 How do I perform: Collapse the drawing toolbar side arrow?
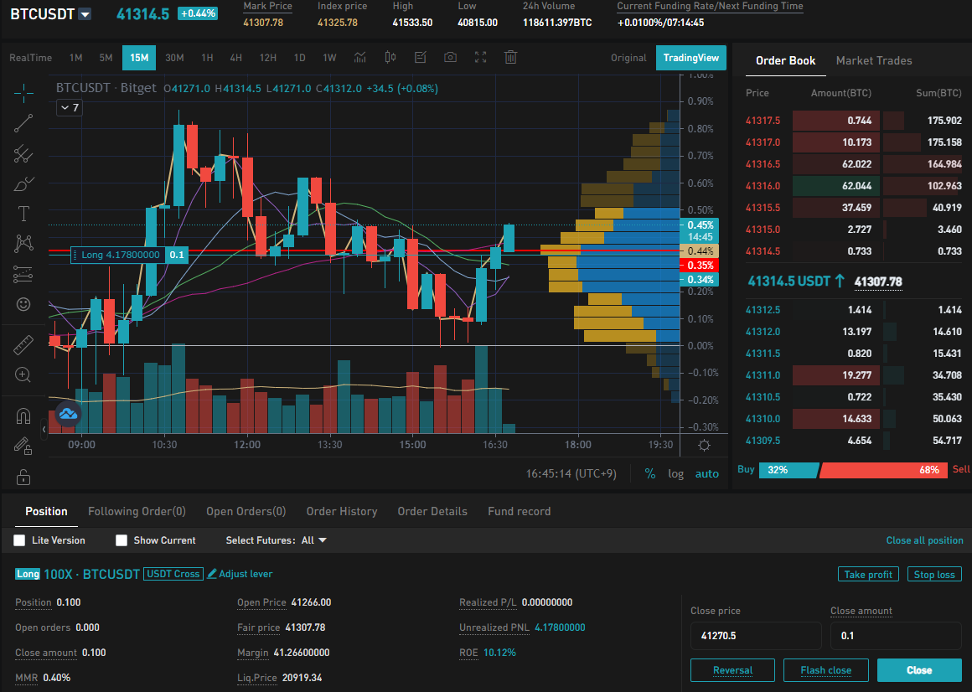[x=44, y=429]
